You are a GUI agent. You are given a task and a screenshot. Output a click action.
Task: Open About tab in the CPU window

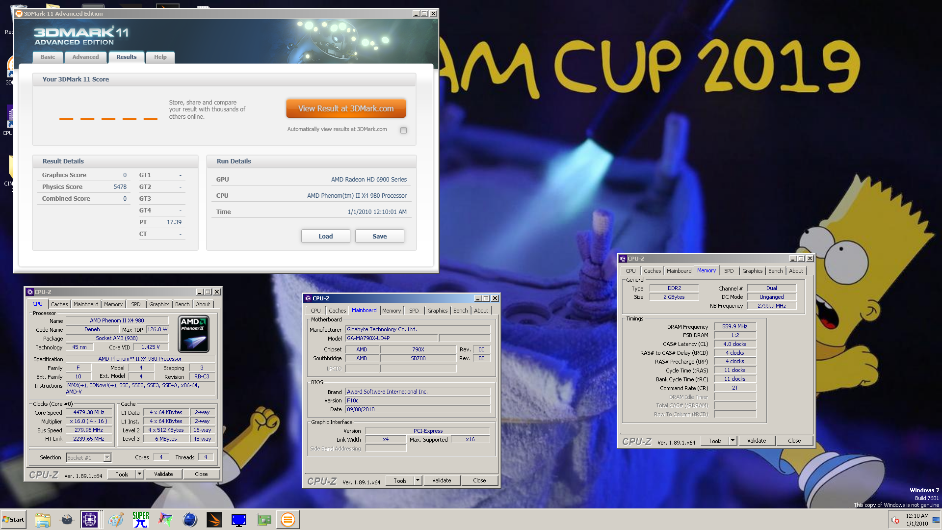tap(203, 304)
